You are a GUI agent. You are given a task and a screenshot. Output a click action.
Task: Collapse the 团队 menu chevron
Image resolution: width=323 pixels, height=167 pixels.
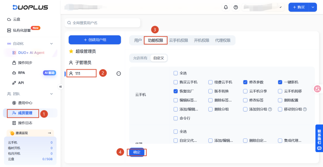[52, 94]
